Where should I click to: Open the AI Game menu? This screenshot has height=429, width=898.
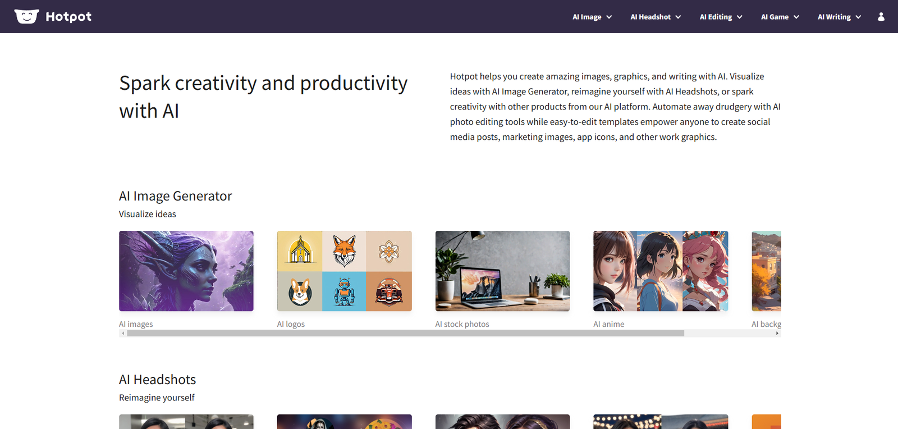click(780, 17)
